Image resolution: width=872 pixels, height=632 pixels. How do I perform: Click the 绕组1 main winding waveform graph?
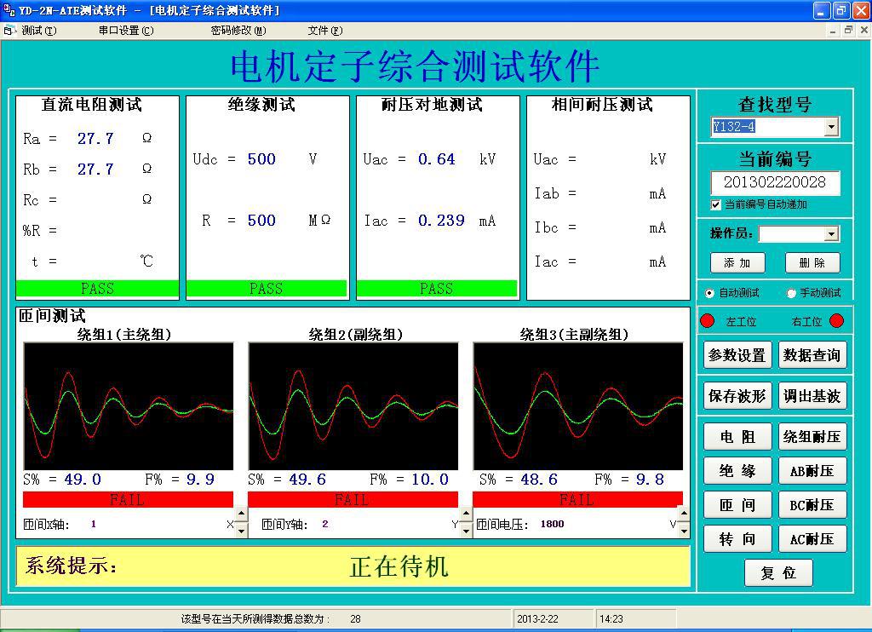point(129,405)
